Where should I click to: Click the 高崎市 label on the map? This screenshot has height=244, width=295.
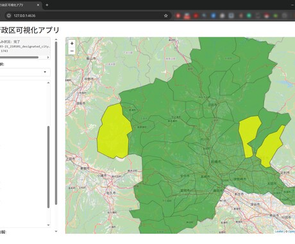[205, 177]
